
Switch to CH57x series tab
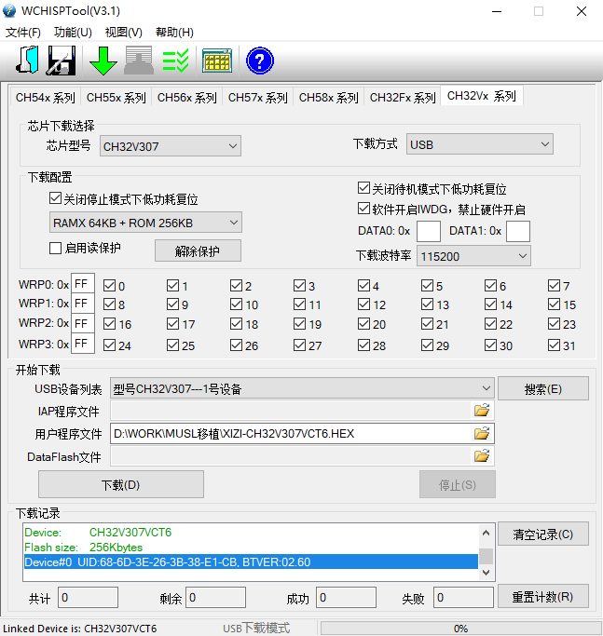tap(257, 98)
